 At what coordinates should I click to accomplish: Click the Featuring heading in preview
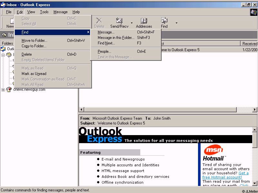[90, 152]
